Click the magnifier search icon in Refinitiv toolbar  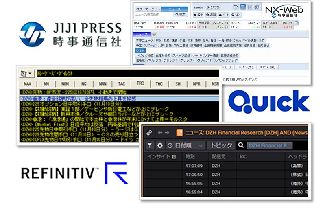pyautogui.click(x=240, y=145)
